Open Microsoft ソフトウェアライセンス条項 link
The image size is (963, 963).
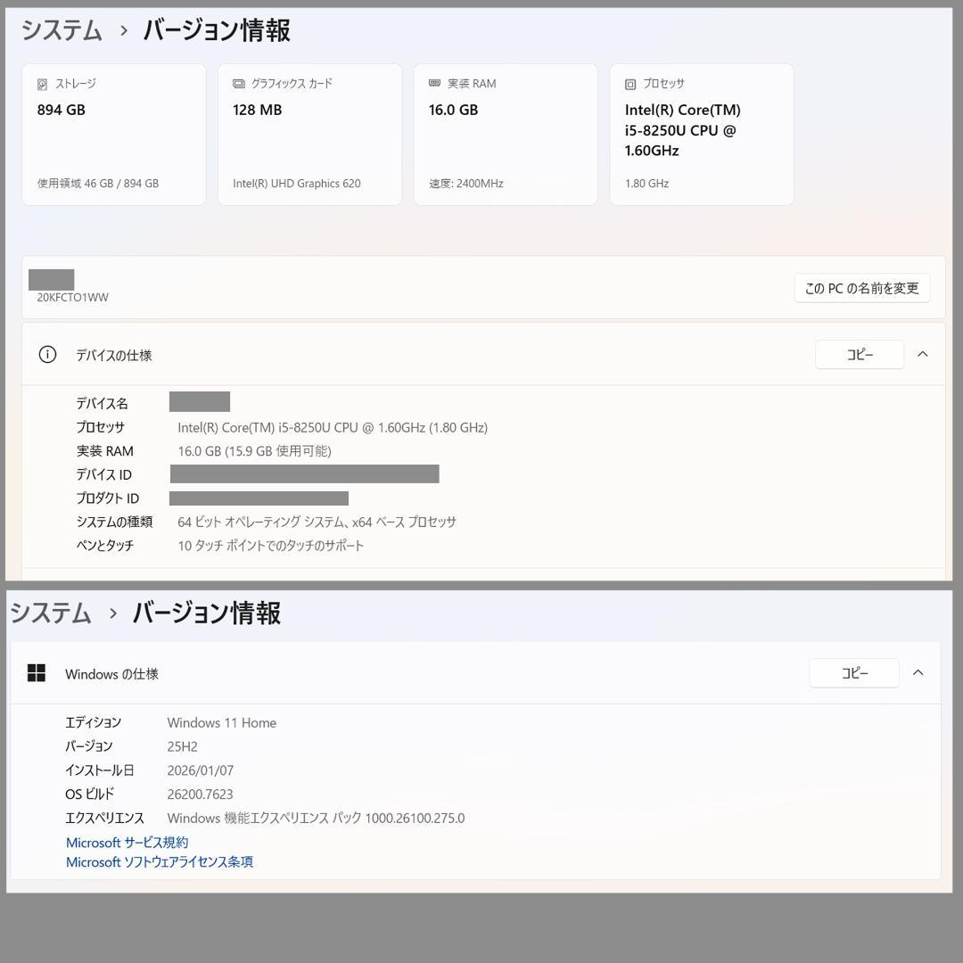tap(159, 861)
